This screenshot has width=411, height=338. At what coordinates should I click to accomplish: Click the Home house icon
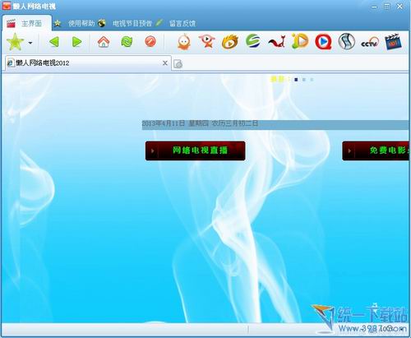[104, 42]
